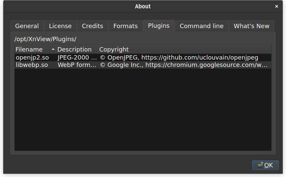Viewport: 286px width, 177px height.
Task: Open the General tab
Action: [x=27, y=26]
